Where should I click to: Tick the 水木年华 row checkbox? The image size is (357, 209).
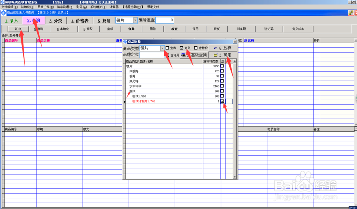coord(222,86)
